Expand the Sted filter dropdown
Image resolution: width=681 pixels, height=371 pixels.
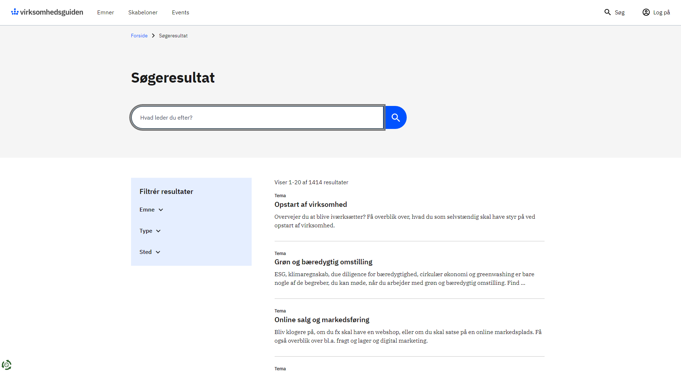click(x=150, y=252)
